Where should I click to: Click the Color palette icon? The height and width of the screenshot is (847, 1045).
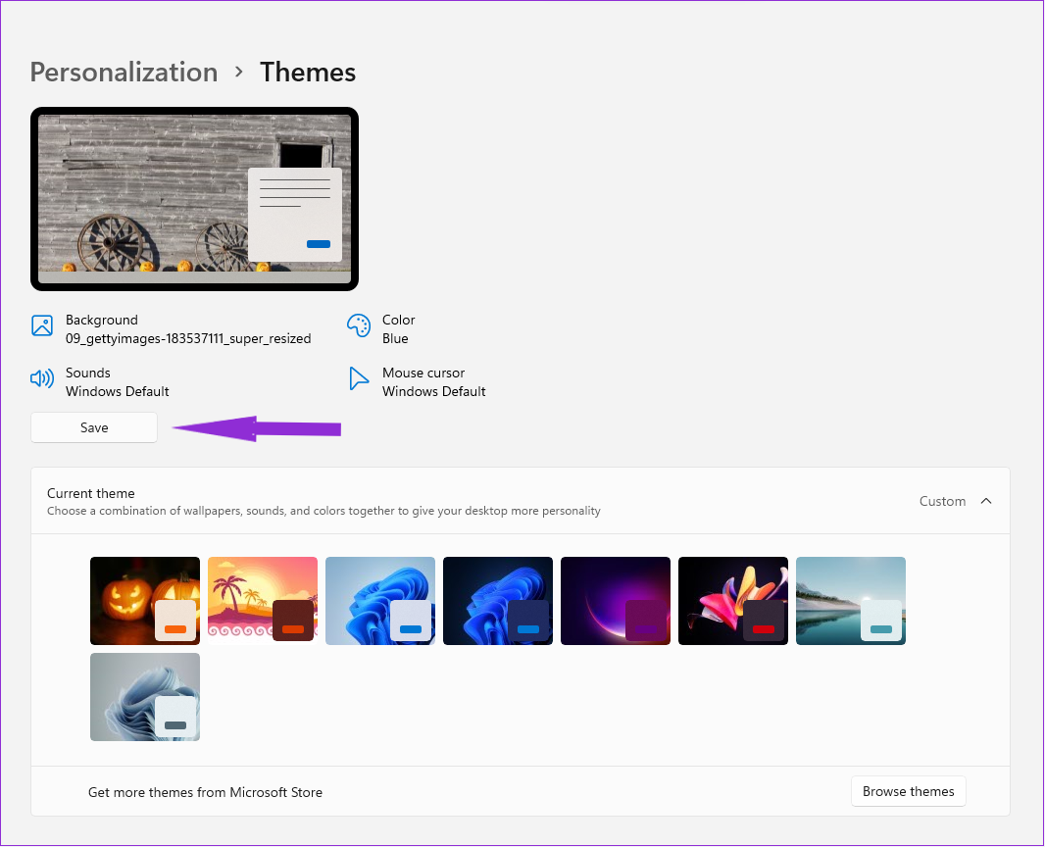point(359,324)
